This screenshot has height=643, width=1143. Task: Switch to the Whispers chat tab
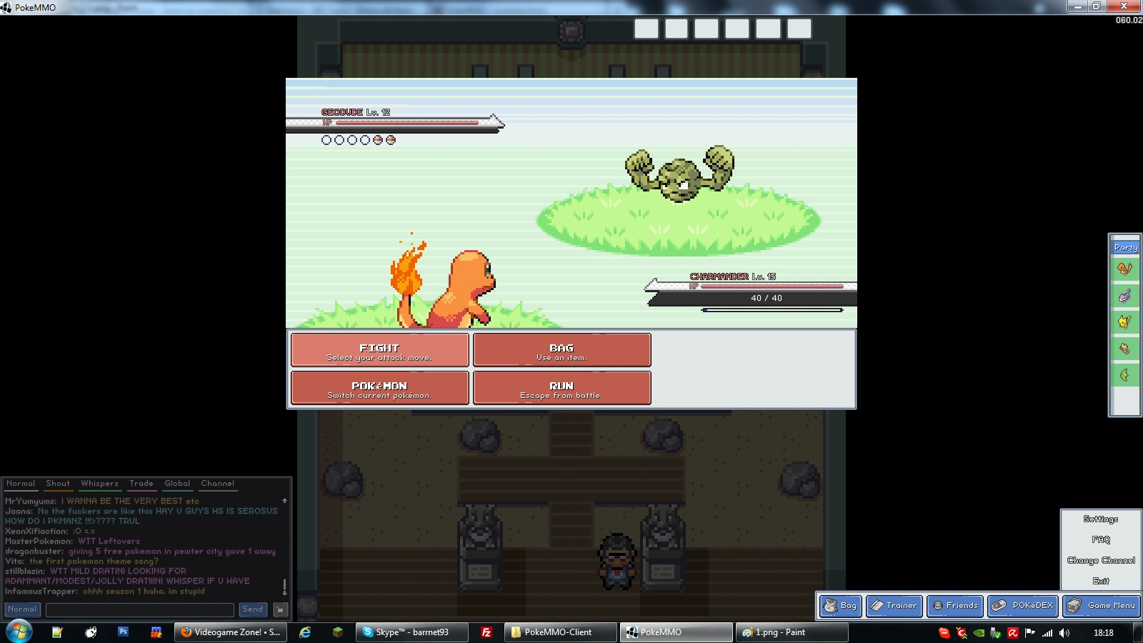click(x=99, y=484)
